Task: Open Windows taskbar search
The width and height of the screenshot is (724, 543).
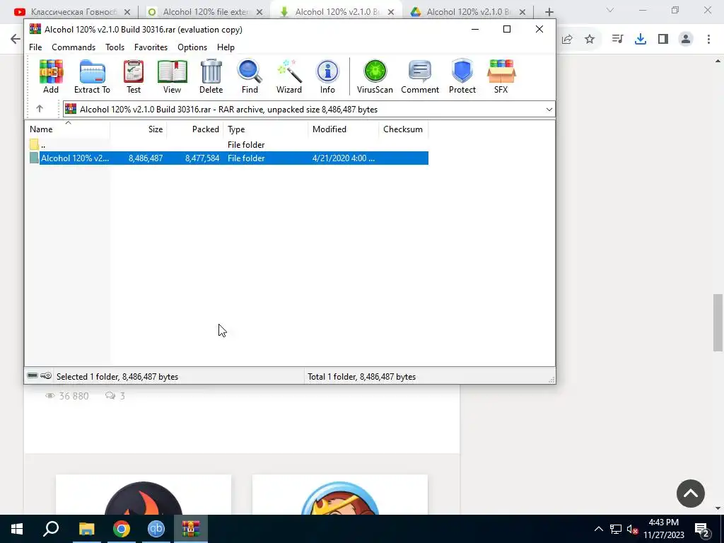Action: pyautogui.click(x=51, y=529)
